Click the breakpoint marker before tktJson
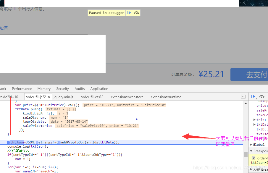The height and width of the screenshot is (173, 268). [9, 143]
